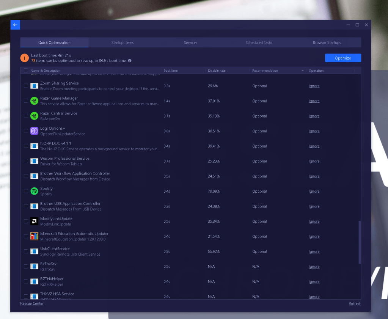Click the Razer Game Manager icon
This screenshot has height=319, width=388.
[34, 101]
